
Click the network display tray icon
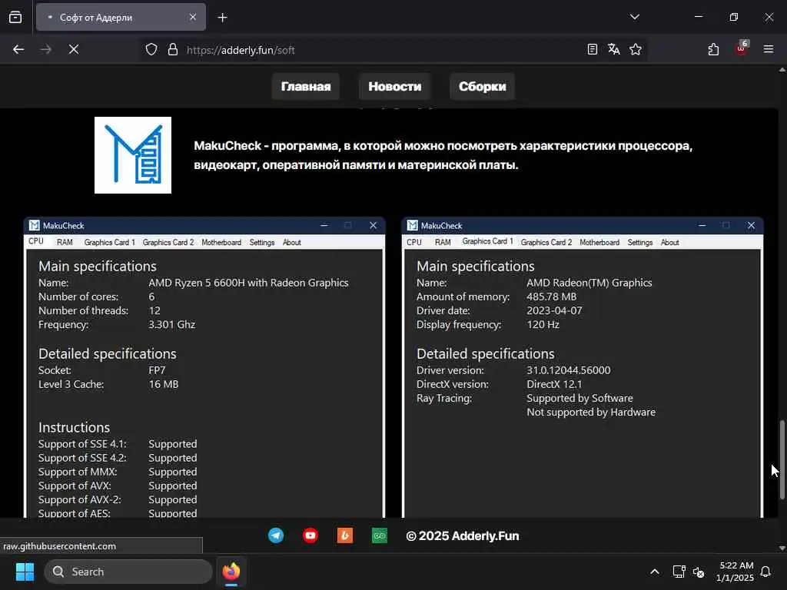[679, 572]
